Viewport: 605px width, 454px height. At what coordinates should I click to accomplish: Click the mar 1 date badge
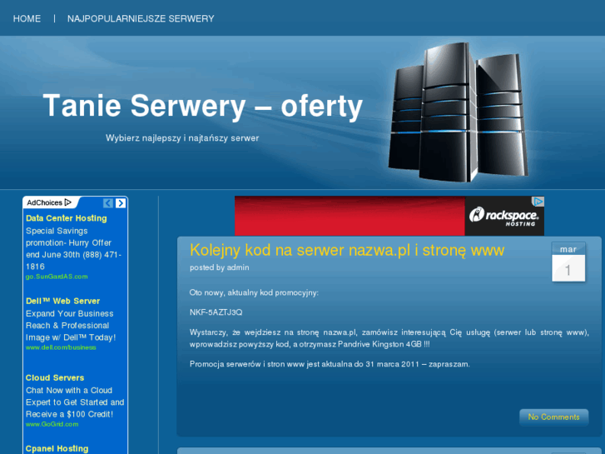[568, 262]
